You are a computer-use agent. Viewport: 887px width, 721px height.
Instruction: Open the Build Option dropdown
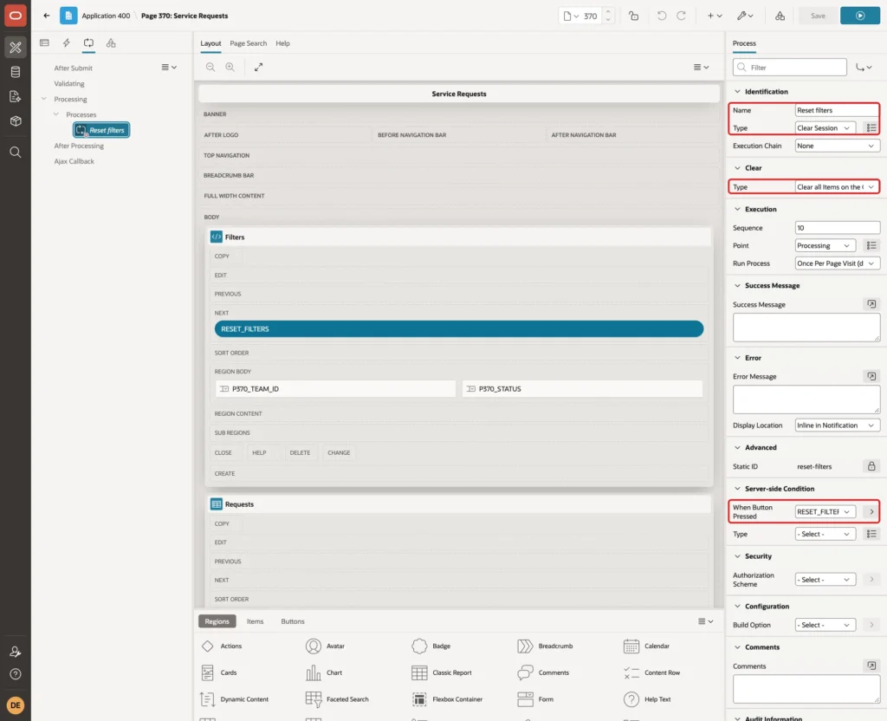tap(825, 625)
